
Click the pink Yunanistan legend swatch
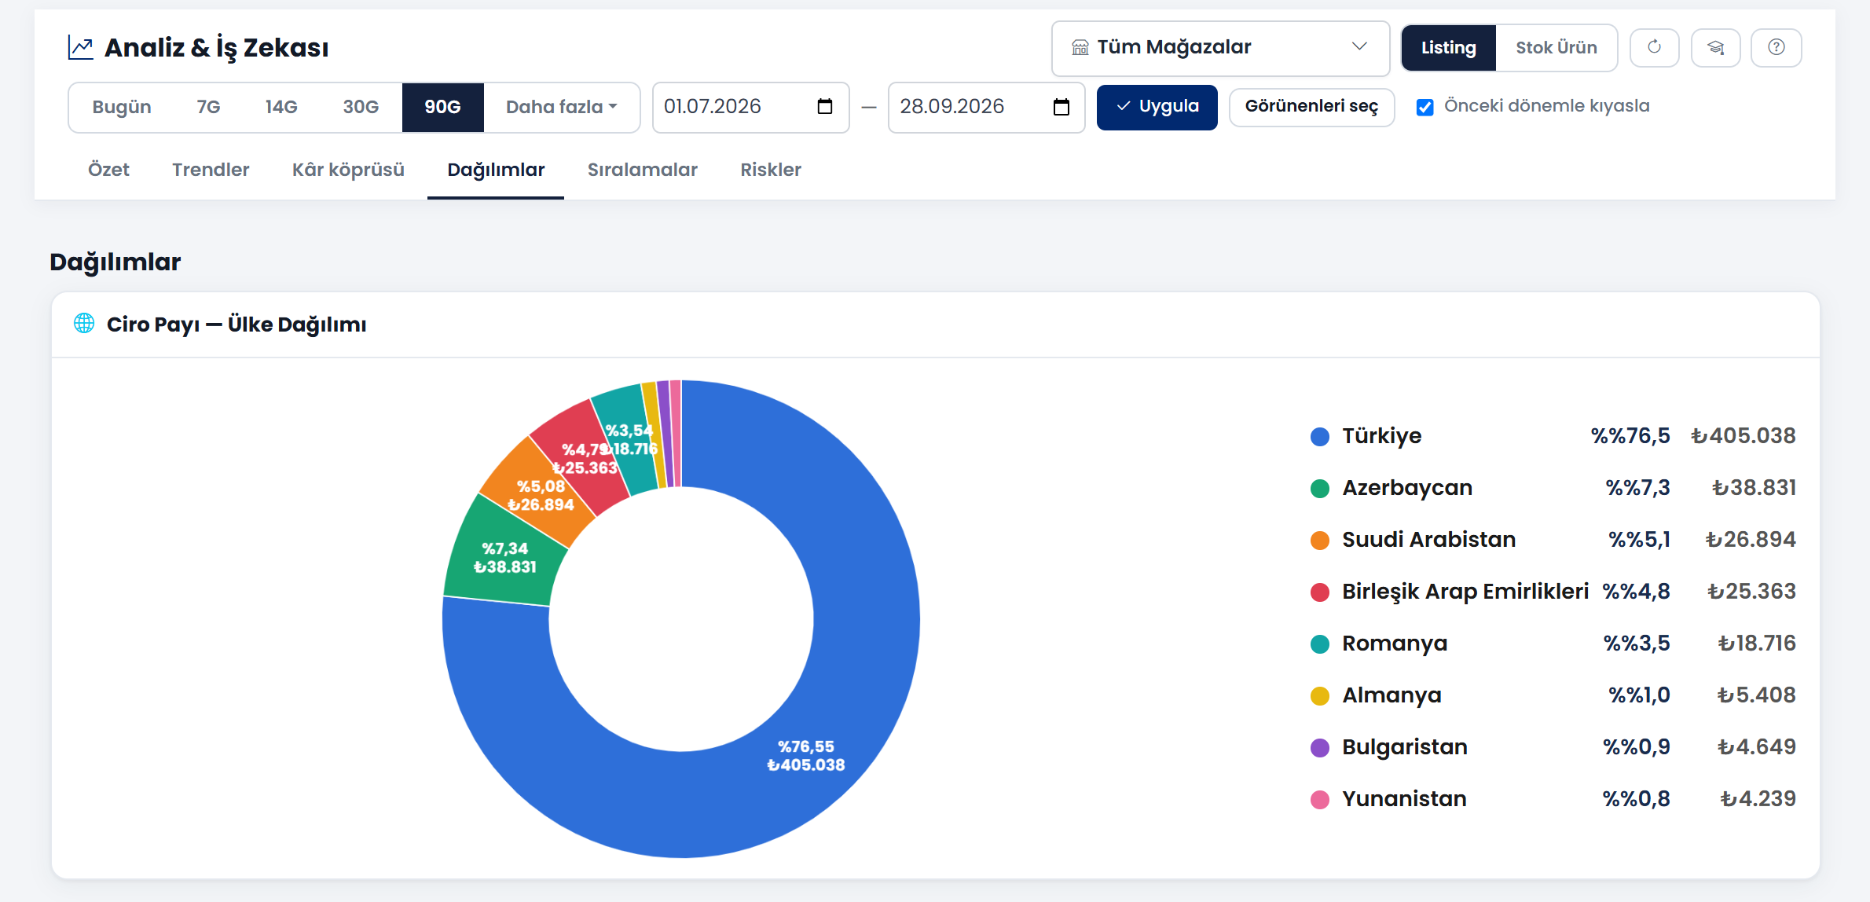pos(1320,800)
